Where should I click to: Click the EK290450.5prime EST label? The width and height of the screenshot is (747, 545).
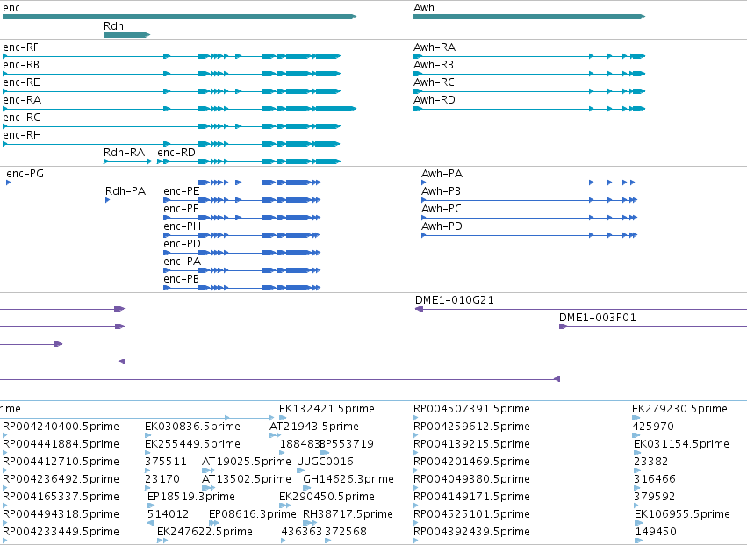click(327, 497)
